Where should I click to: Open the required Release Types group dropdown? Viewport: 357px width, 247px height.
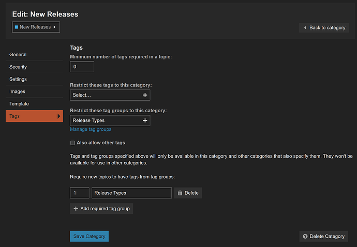[131, 193]
